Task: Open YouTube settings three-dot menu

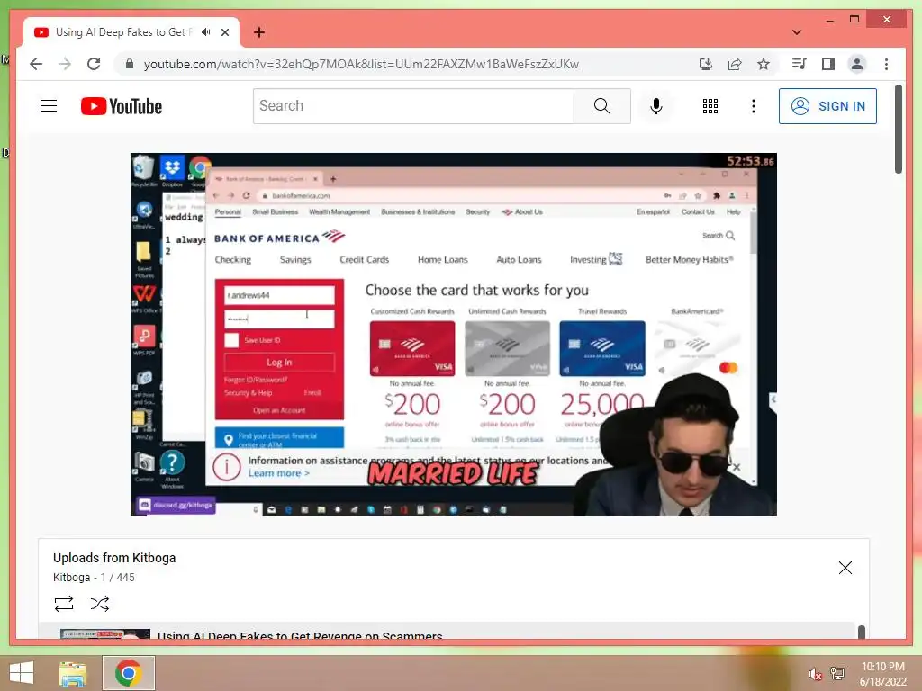Action: tap(754, 106)
